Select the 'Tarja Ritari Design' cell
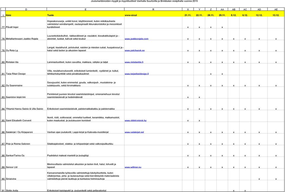Viewport: 285px width, 192px height. click(x=26, y=69)
